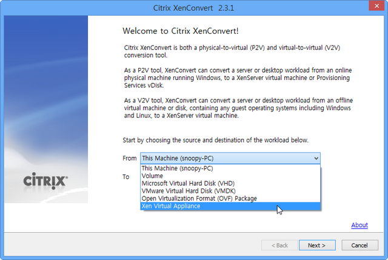Click the dropdown arrow of From combo box
This screenshot has width=388, height=260.
point(316,158)
